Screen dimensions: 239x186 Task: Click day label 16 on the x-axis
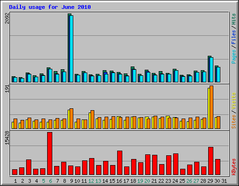point(119,181)
